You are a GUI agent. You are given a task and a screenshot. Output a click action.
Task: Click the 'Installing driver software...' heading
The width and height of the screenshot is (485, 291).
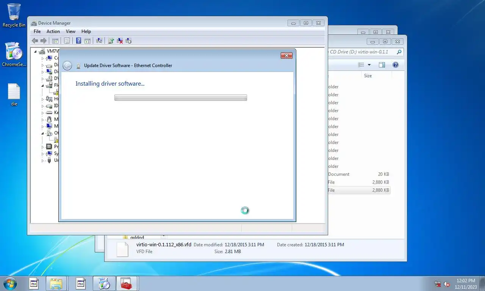[x=110, y=84]
